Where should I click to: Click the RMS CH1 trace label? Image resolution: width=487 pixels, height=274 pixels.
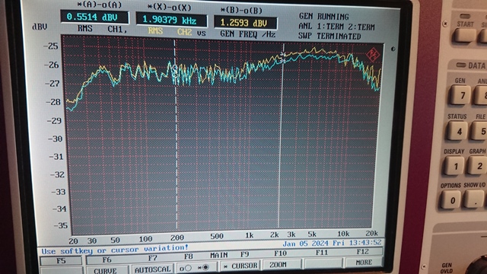point(102,29)
